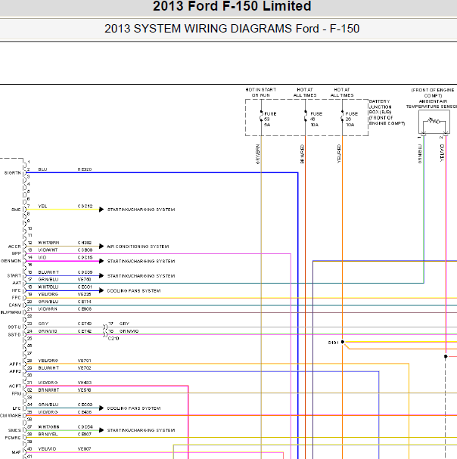The width and height of the screenshot is (457, 459).
Task: Click COOLING FANS SYSTEM reference on the HFC wire
Action: (x=134, y=290)
